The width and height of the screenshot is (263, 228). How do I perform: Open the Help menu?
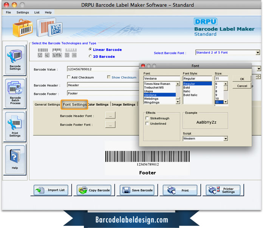pos(48,12)
